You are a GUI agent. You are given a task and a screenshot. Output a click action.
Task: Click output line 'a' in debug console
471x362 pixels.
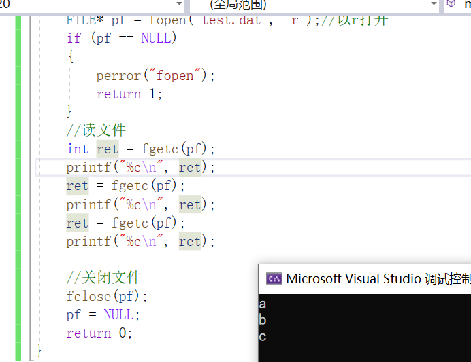pyautogui.click(x=263, y=304)
